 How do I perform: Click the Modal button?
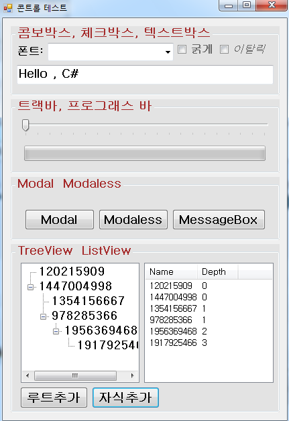pyautogui.click(x=60, y=220)
